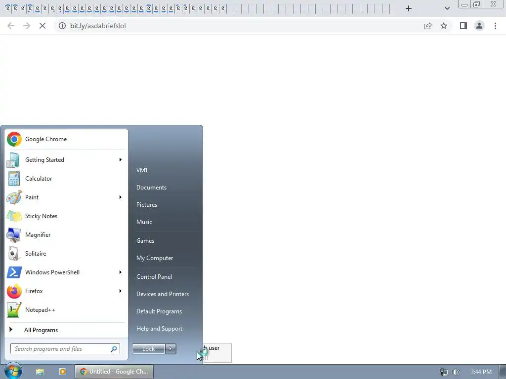Click the Windows Start orb

13,371
